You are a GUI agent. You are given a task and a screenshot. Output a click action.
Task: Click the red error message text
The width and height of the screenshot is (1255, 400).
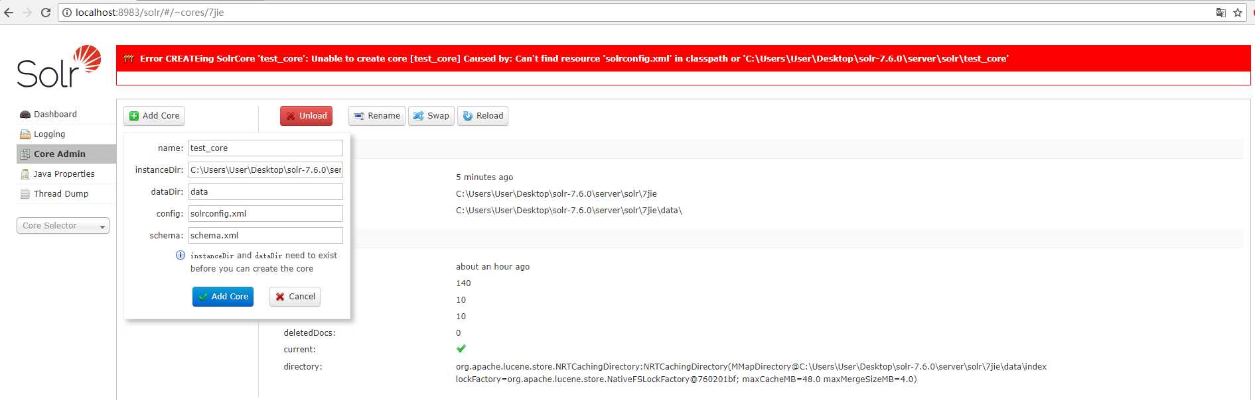tap(574, 58)
